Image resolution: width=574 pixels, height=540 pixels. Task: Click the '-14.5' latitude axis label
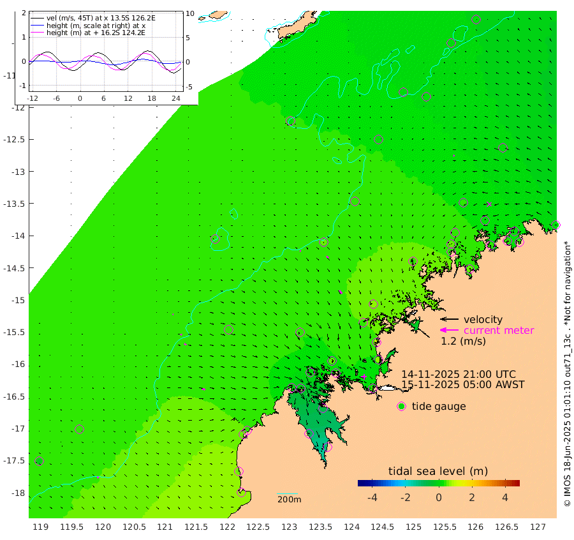pyautogui.click(x=13, y=268)
